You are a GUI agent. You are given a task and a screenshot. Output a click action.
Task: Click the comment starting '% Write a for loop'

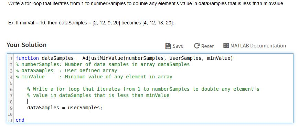click(x=143, y=89)
